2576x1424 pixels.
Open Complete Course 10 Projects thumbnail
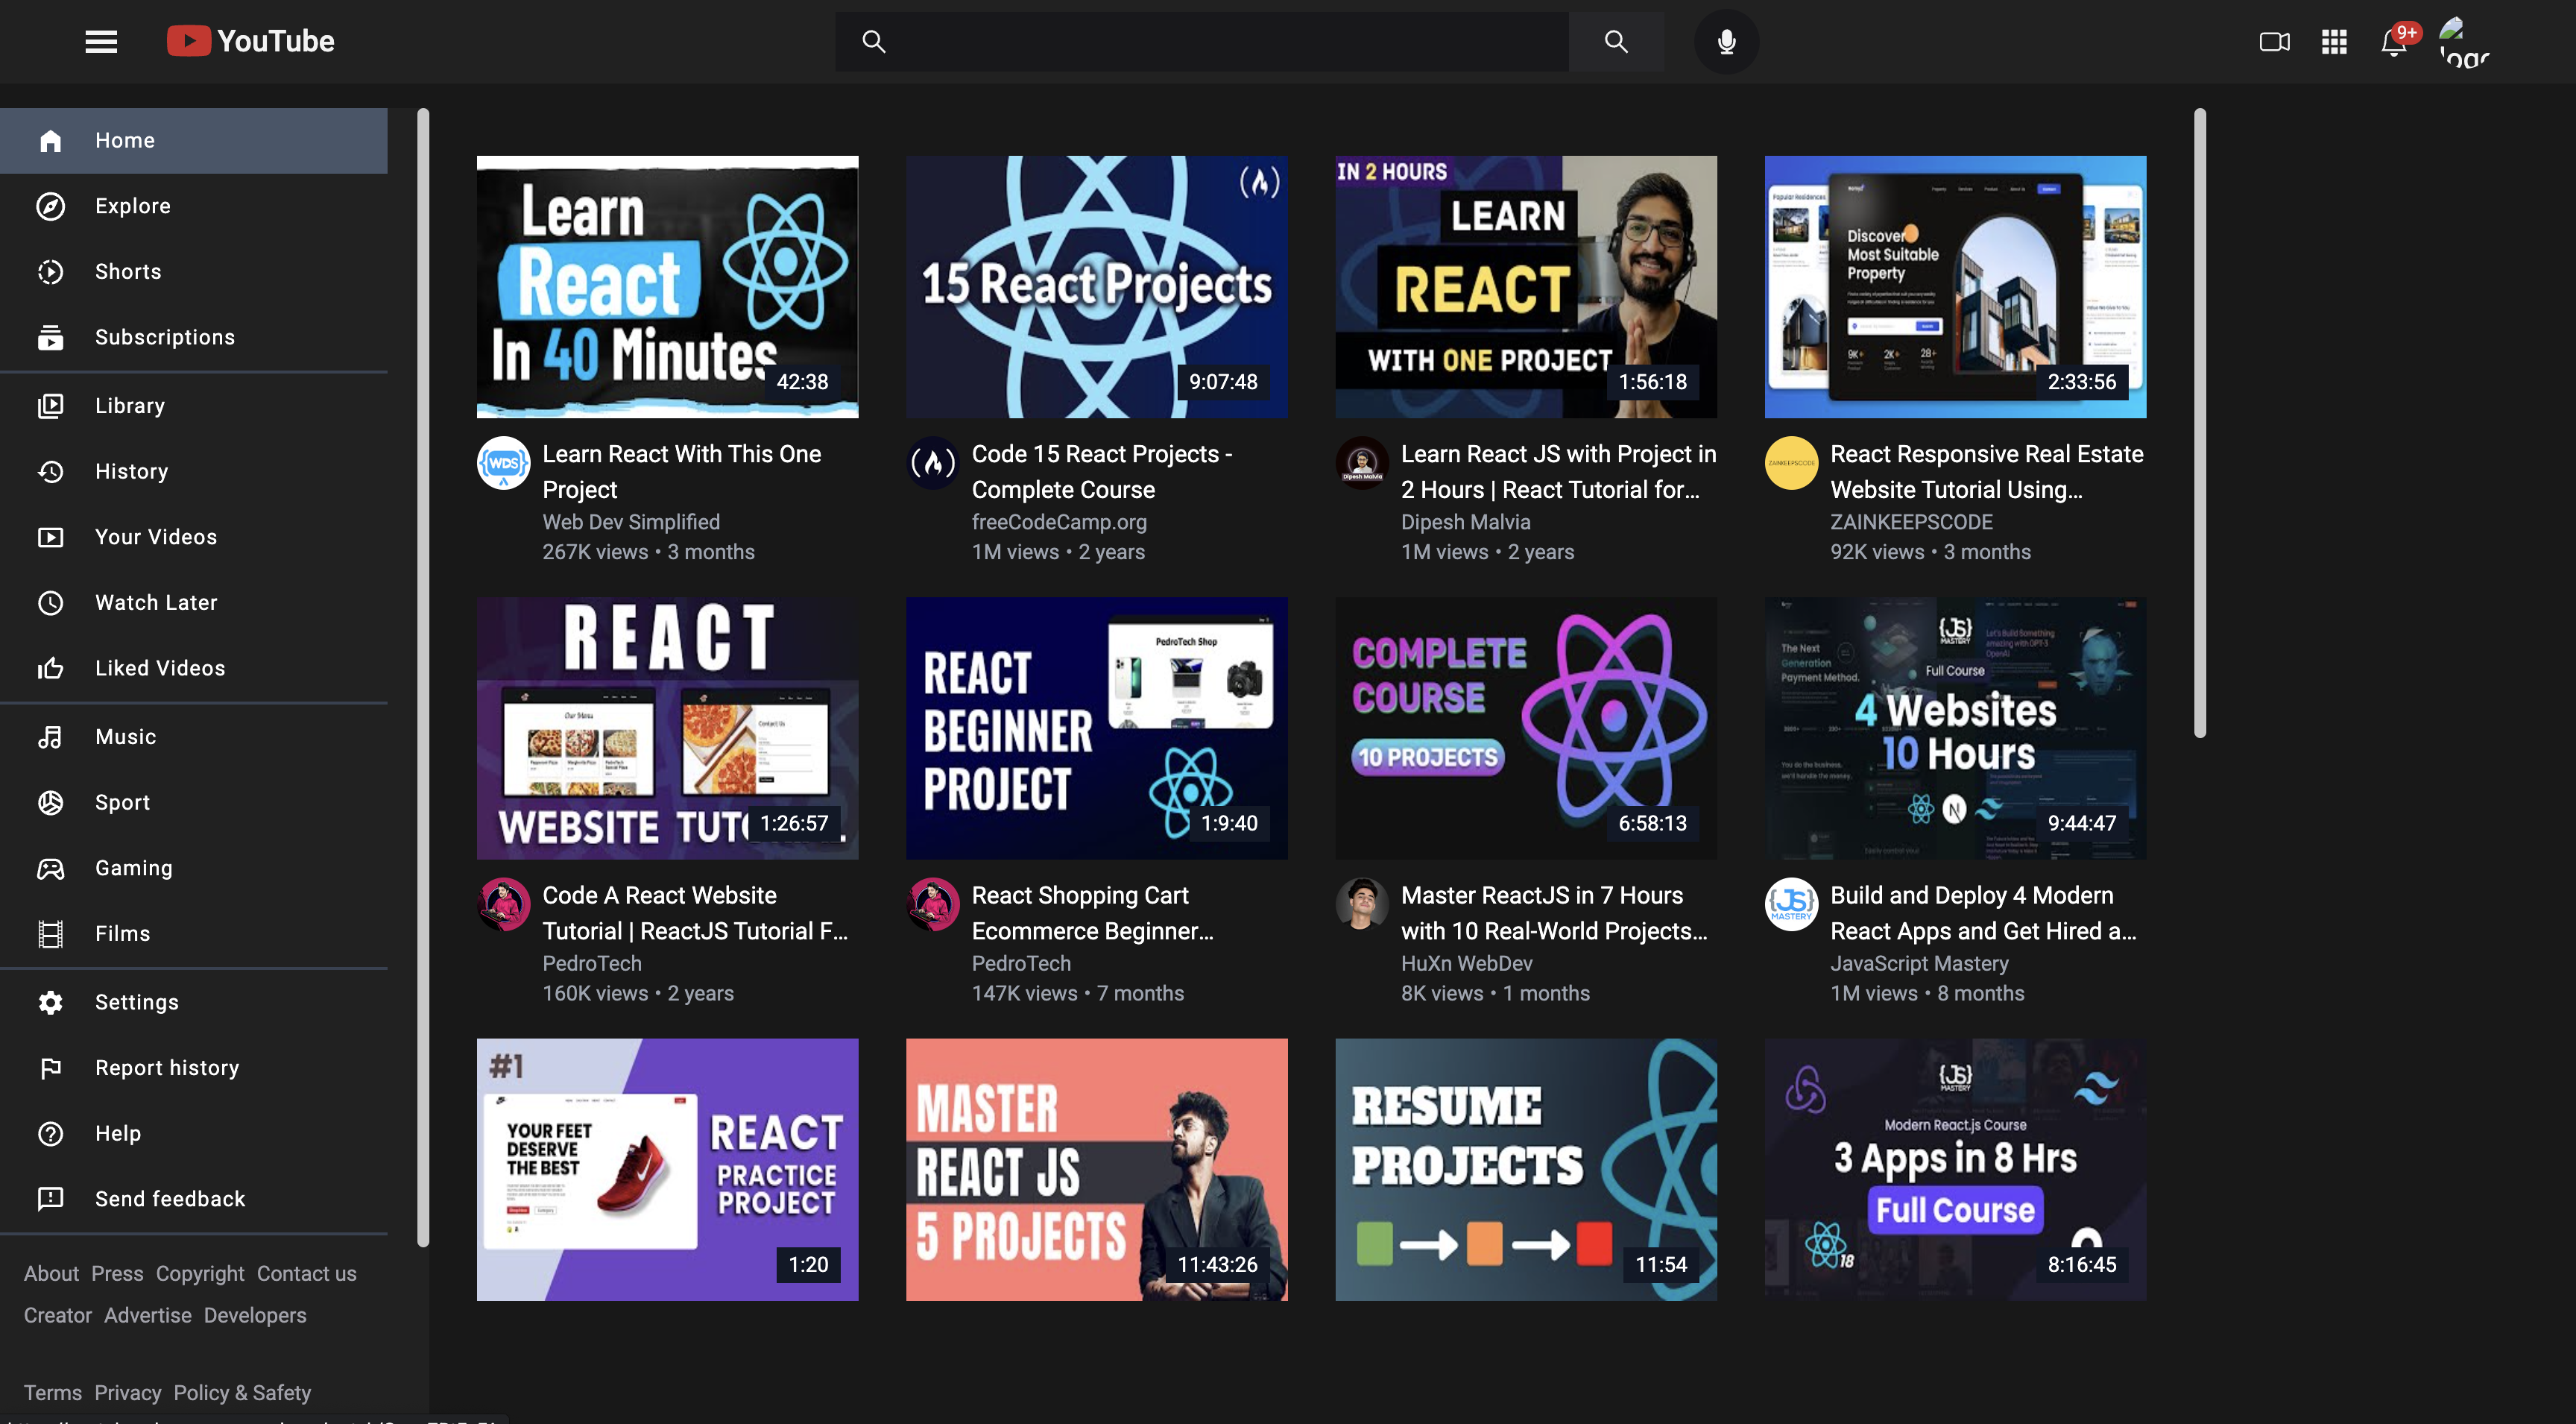pos(1526,729)
